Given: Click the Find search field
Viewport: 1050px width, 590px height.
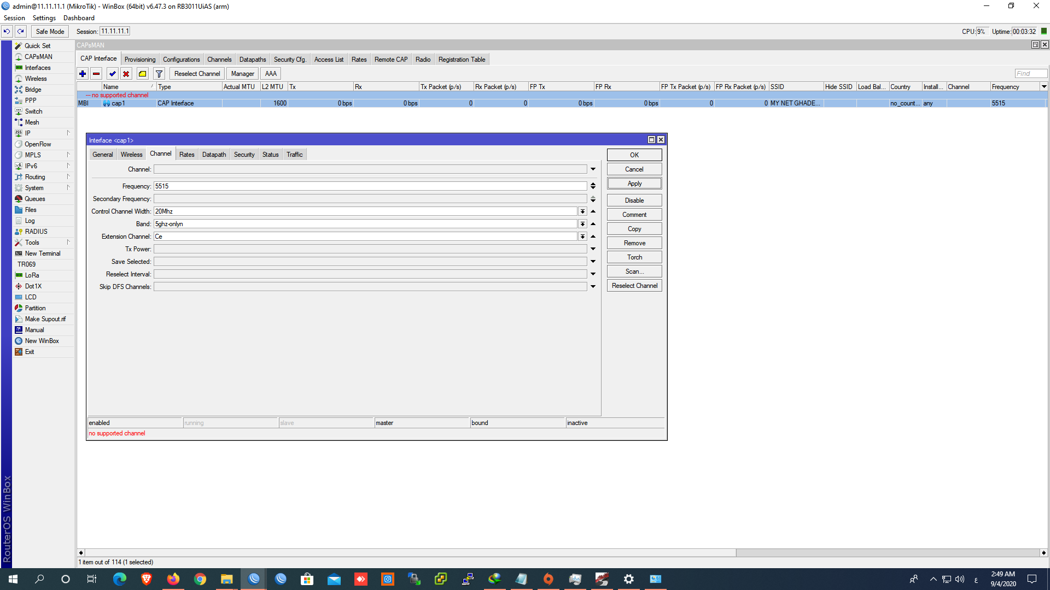Looking at the screenshot, I should tap(1030, 73).
